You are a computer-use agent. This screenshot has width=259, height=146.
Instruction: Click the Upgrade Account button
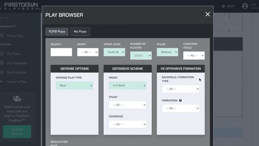[17, 131]
